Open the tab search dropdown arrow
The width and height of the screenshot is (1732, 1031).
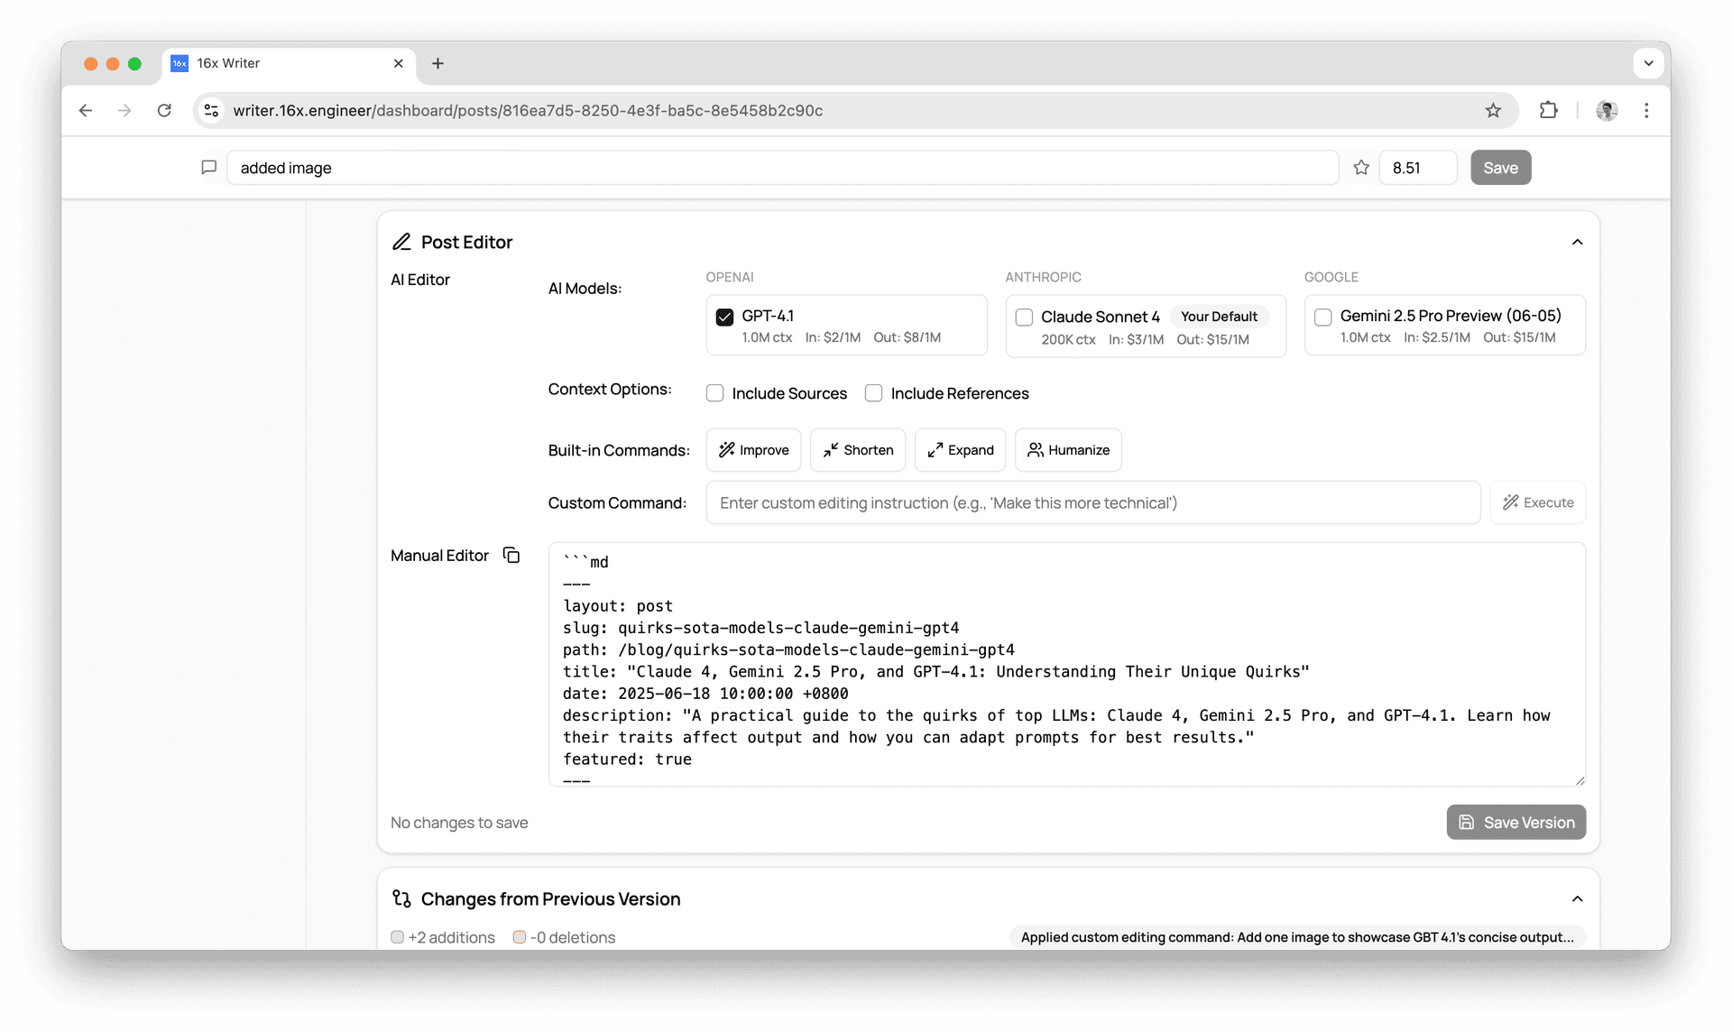pyautogui.click(x=1648, y=63)
